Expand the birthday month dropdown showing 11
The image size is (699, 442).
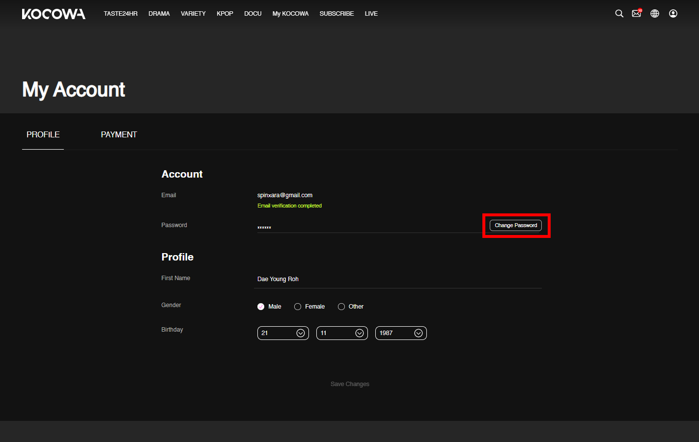point(342,333)
